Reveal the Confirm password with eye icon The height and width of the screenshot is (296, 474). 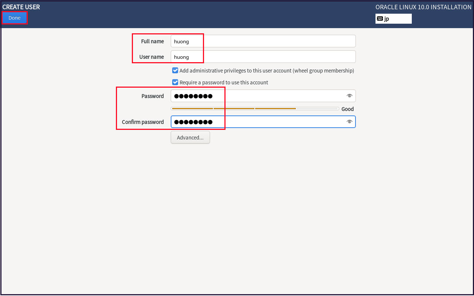pos(349,122)
